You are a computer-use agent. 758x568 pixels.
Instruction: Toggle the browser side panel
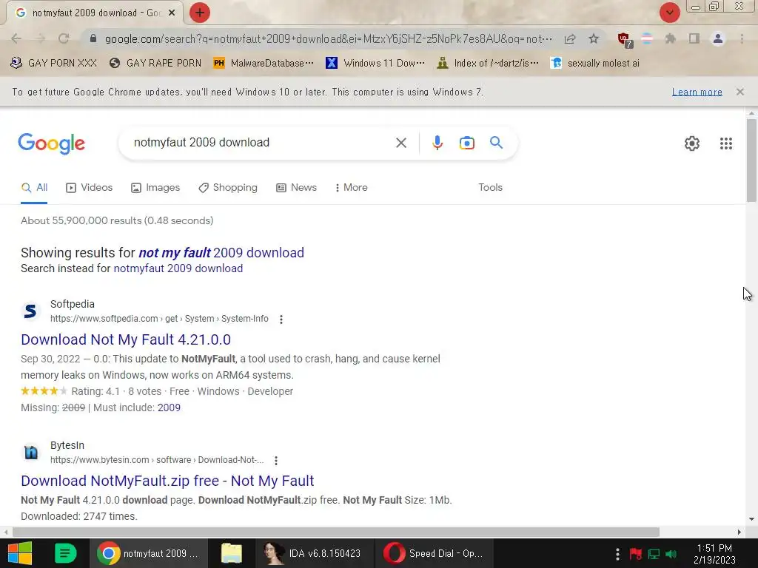click(x=694, y=38)
